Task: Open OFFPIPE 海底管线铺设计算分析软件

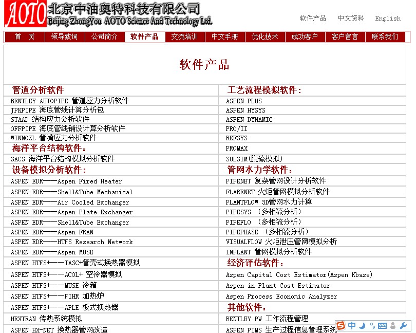Action: tap(68, 129)
